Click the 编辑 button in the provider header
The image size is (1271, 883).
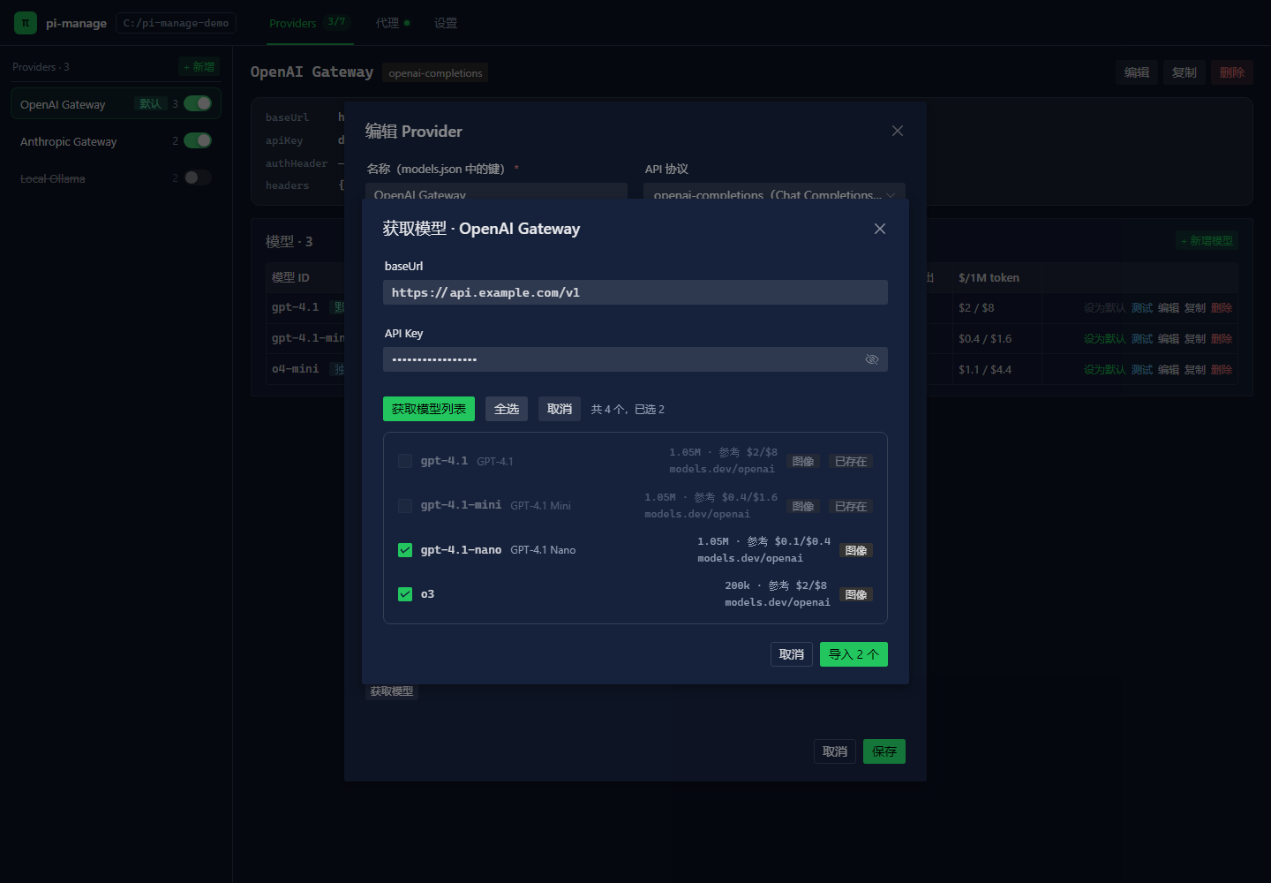[x=1137, y=72]
